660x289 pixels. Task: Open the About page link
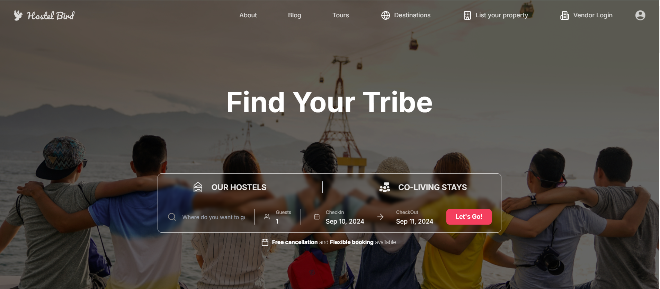[248, 15]
